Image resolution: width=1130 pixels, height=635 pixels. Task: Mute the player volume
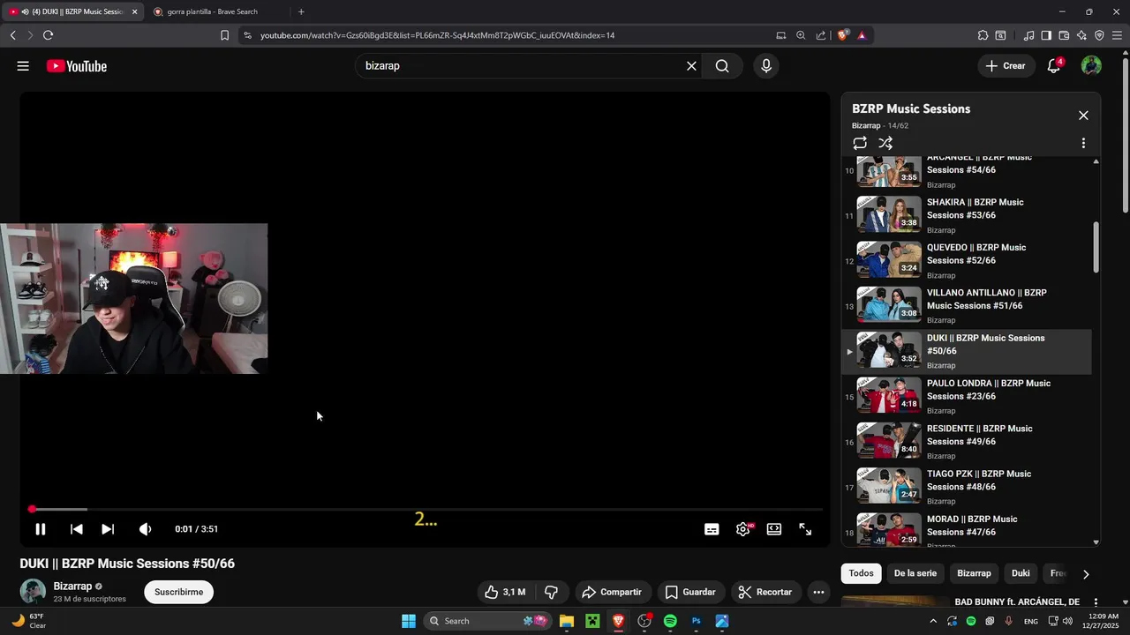pos(146,529)
